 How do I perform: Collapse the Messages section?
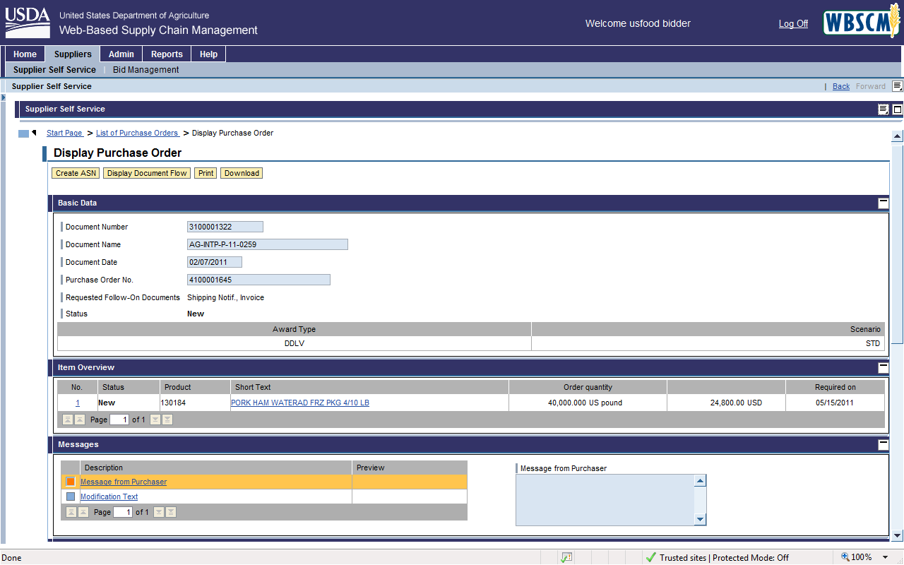tap(883, 445)
